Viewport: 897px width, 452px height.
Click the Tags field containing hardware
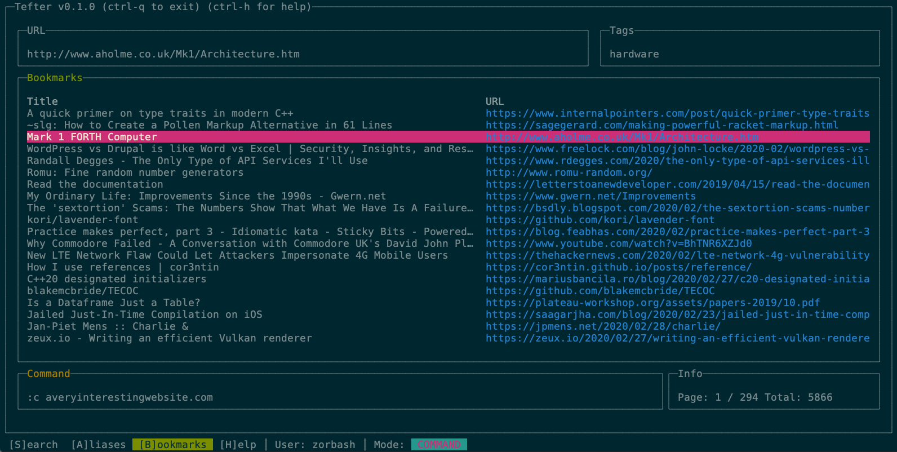pos(740,54)
